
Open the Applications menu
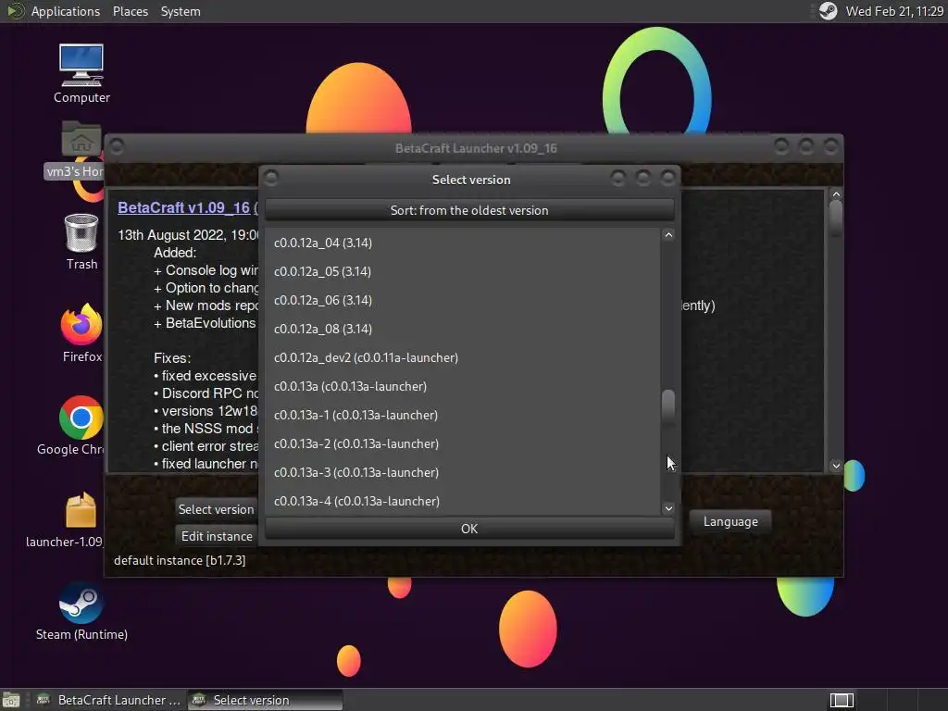click(x=66, y=11)
